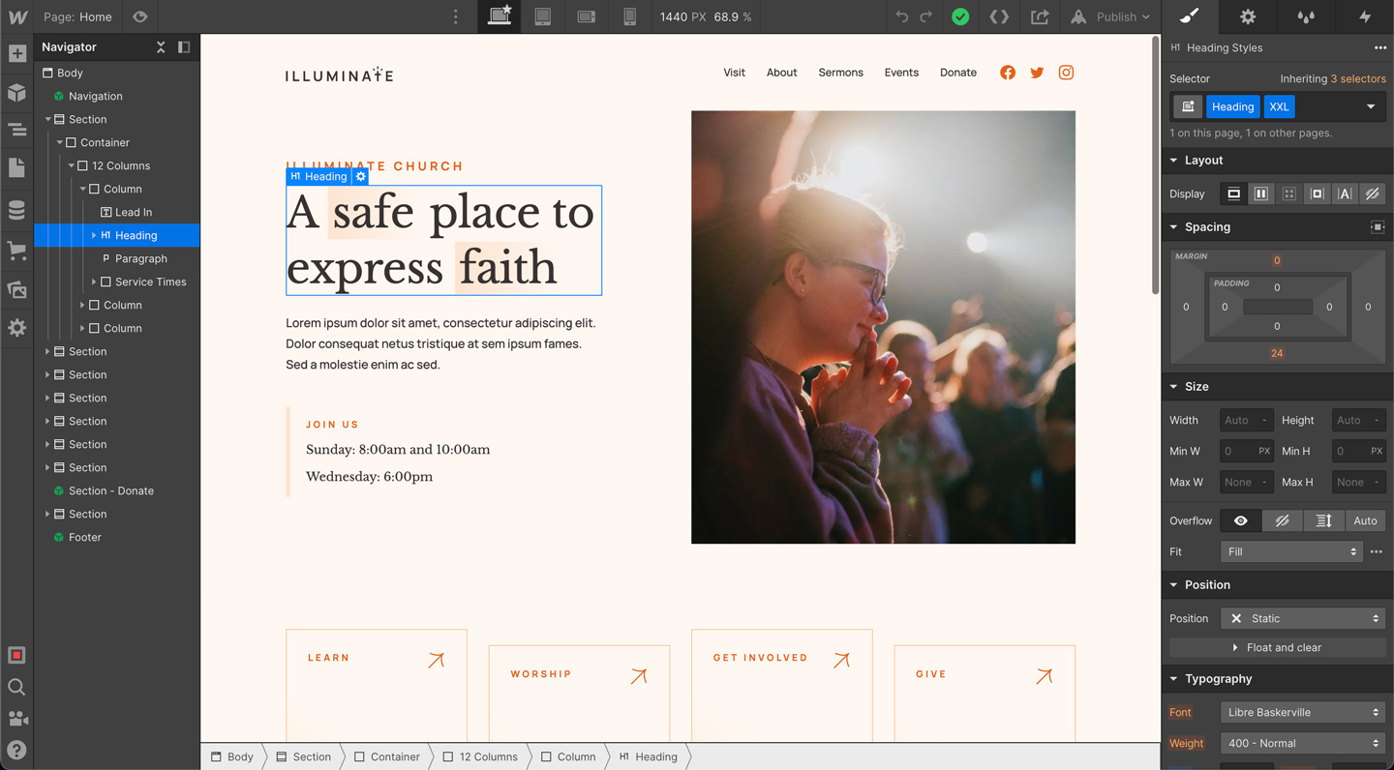Open the Fit dropdown set to Fill

(x=1291, y=551)
